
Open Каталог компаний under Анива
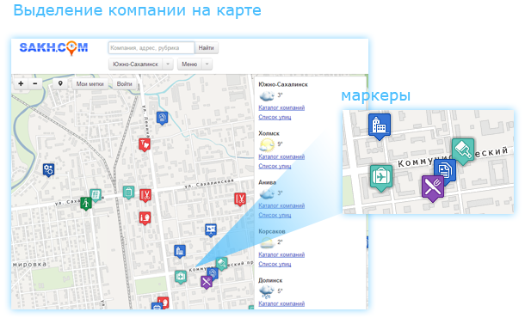281,205
